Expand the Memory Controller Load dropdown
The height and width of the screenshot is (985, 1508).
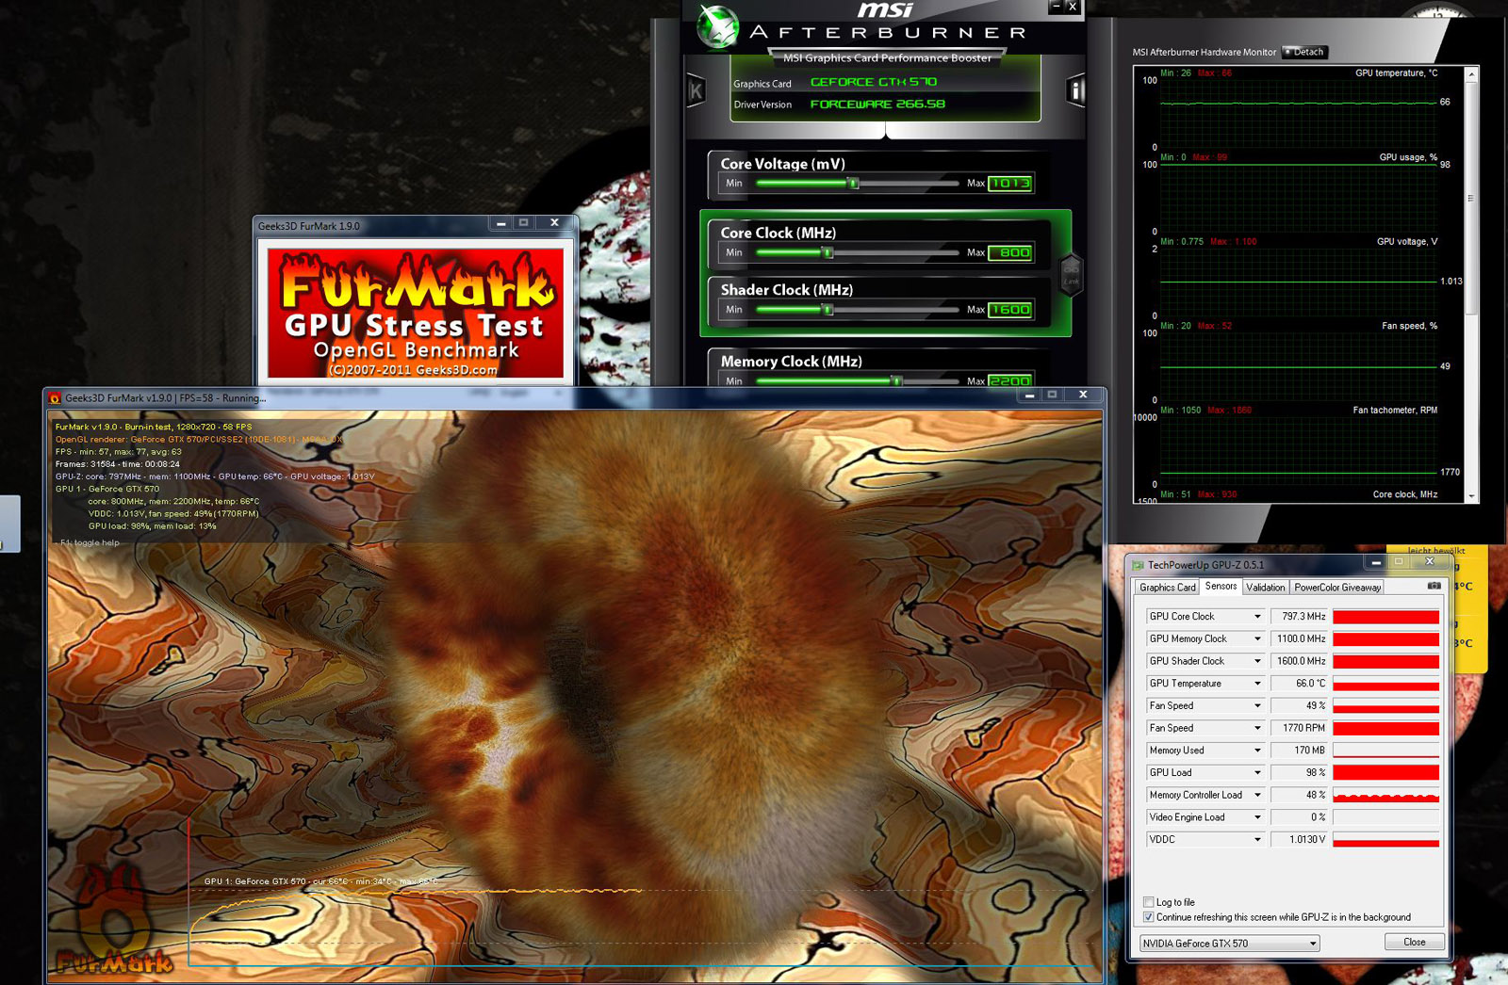[1256, 795]
